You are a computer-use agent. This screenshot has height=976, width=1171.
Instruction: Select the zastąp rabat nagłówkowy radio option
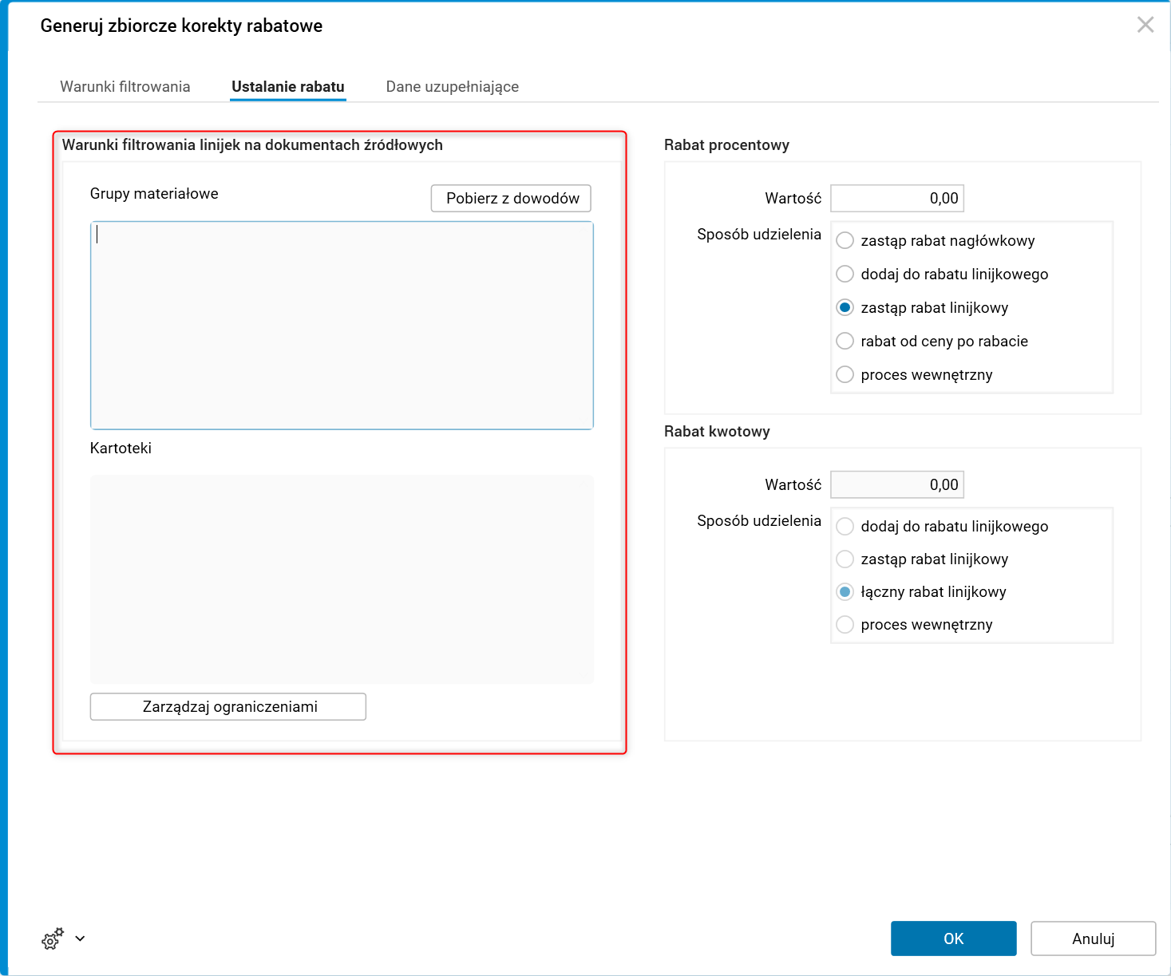tap(845, 241)
